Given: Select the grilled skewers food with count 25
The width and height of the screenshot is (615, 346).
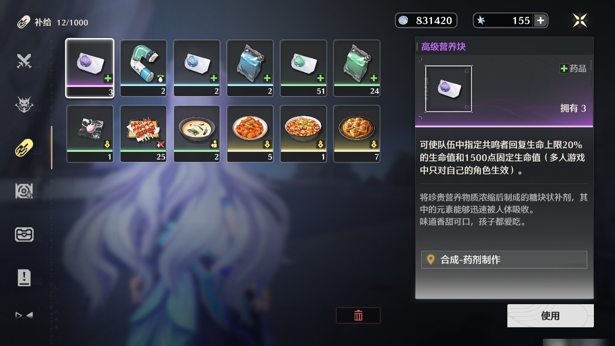Looking at the screenshot, I should (x=143, y=134).
